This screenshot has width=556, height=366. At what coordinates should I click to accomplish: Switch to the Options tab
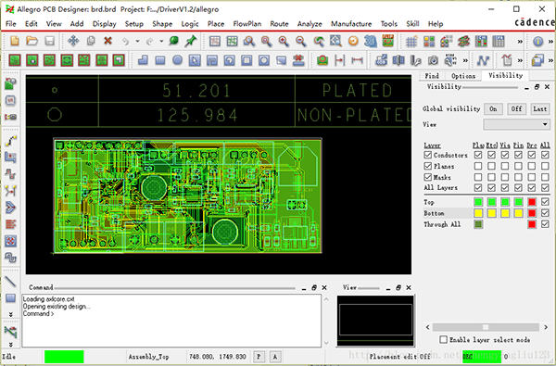463,76
